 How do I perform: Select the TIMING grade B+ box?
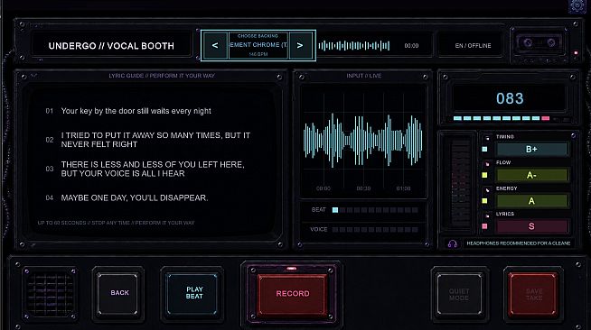(531, 149)
